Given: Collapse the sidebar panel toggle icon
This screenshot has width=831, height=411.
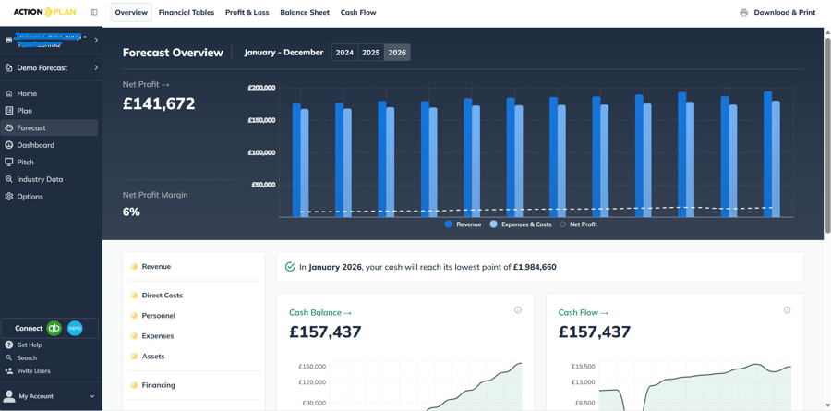Looking at the screenshot, I should tap(94, 12).
